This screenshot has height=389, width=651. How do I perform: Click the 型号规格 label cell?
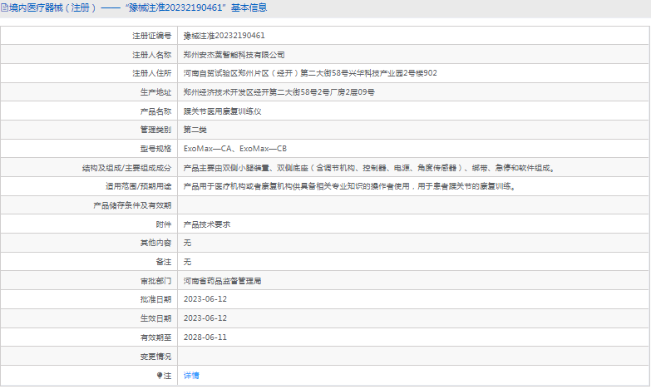89,149
